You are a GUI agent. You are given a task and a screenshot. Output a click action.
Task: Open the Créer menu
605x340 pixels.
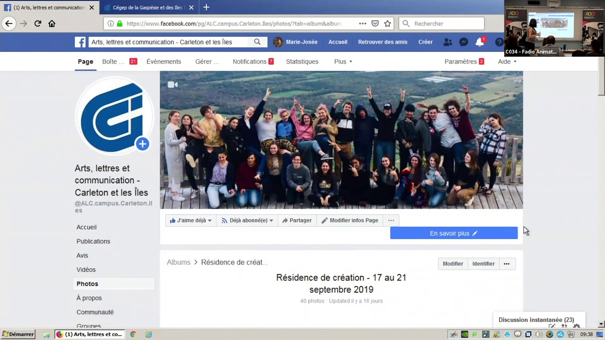coord(425,42)
